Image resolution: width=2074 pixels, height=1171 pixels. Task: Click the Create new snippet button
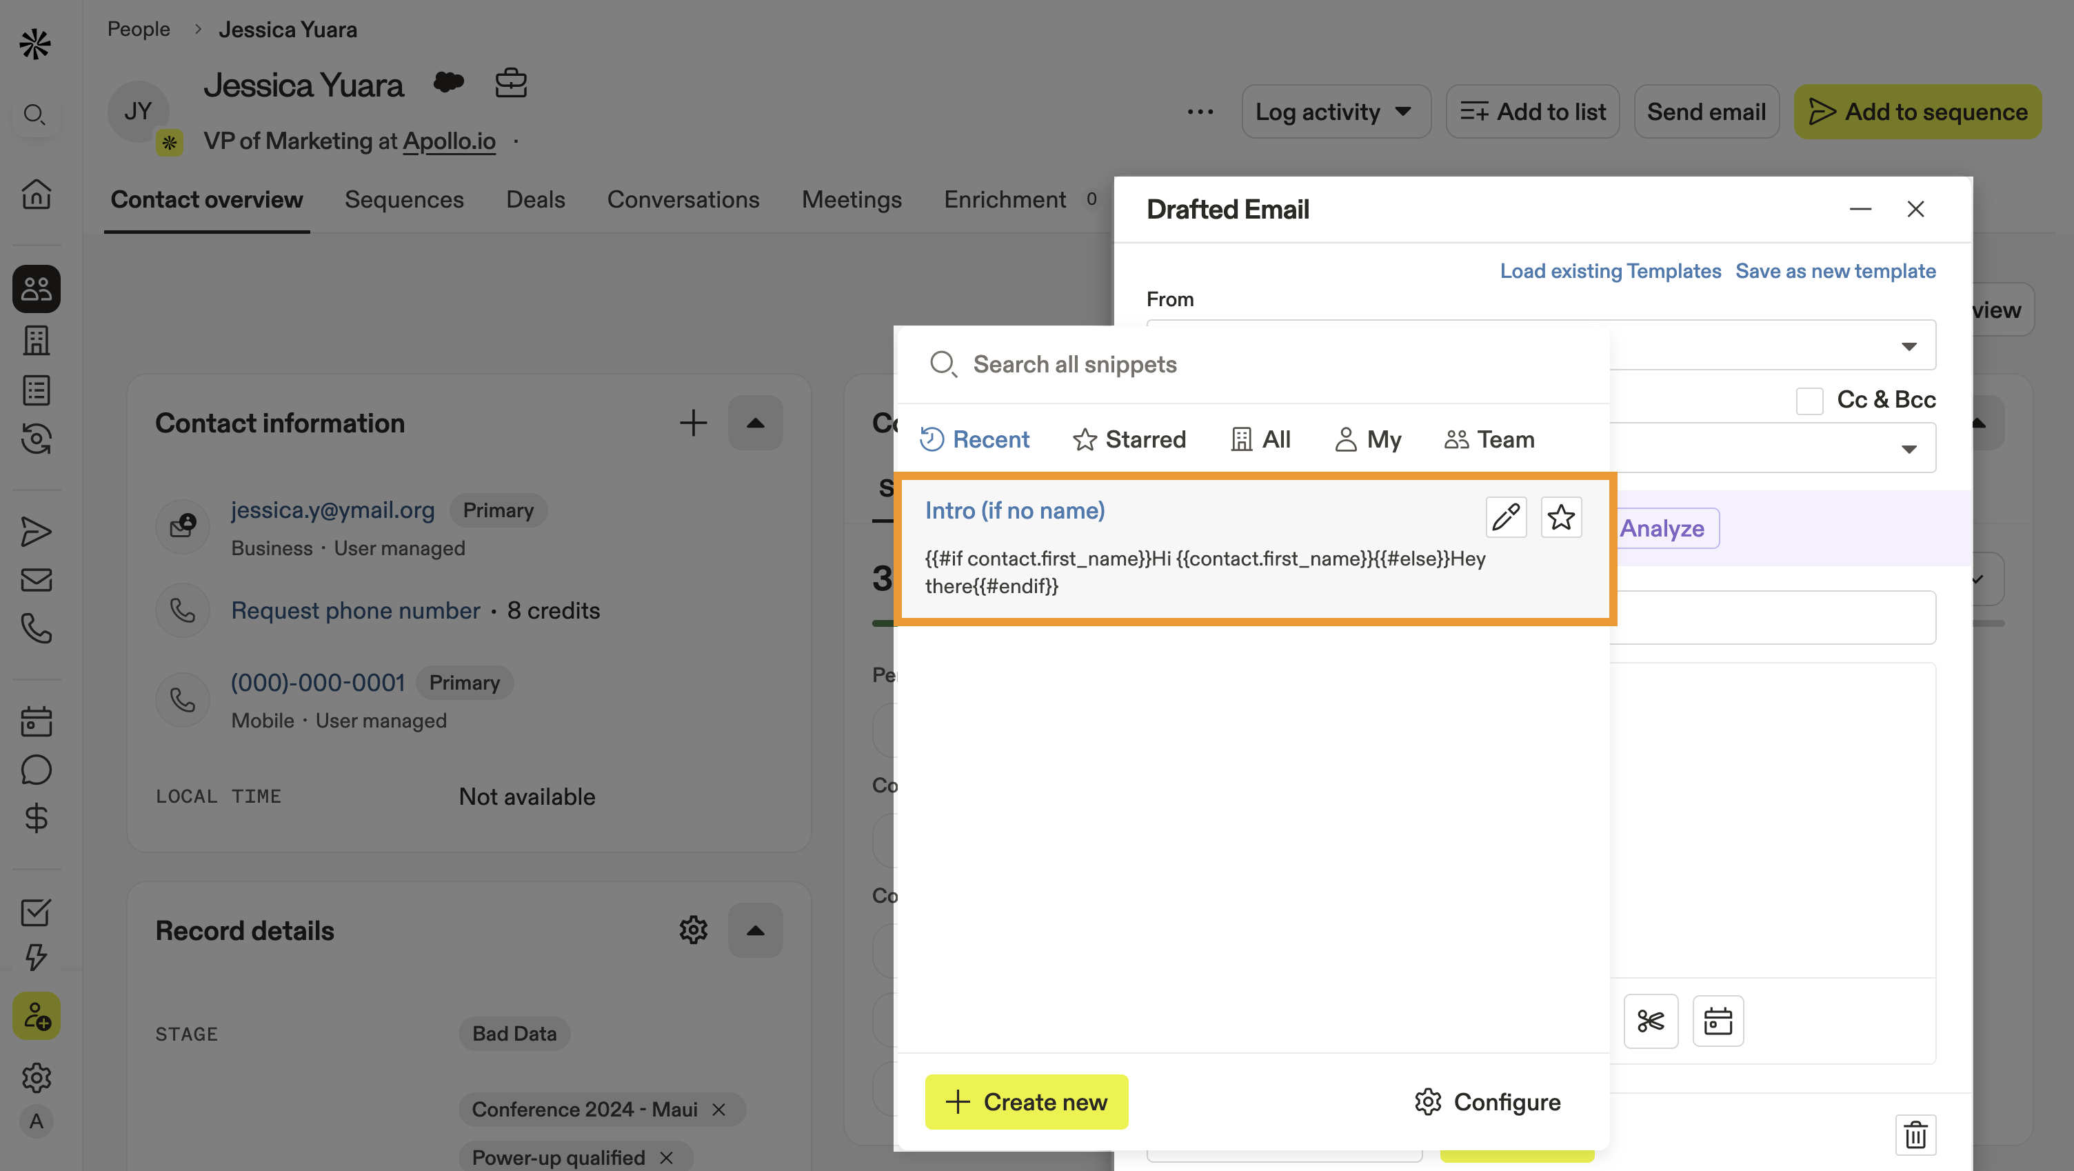(1026, 1102)
